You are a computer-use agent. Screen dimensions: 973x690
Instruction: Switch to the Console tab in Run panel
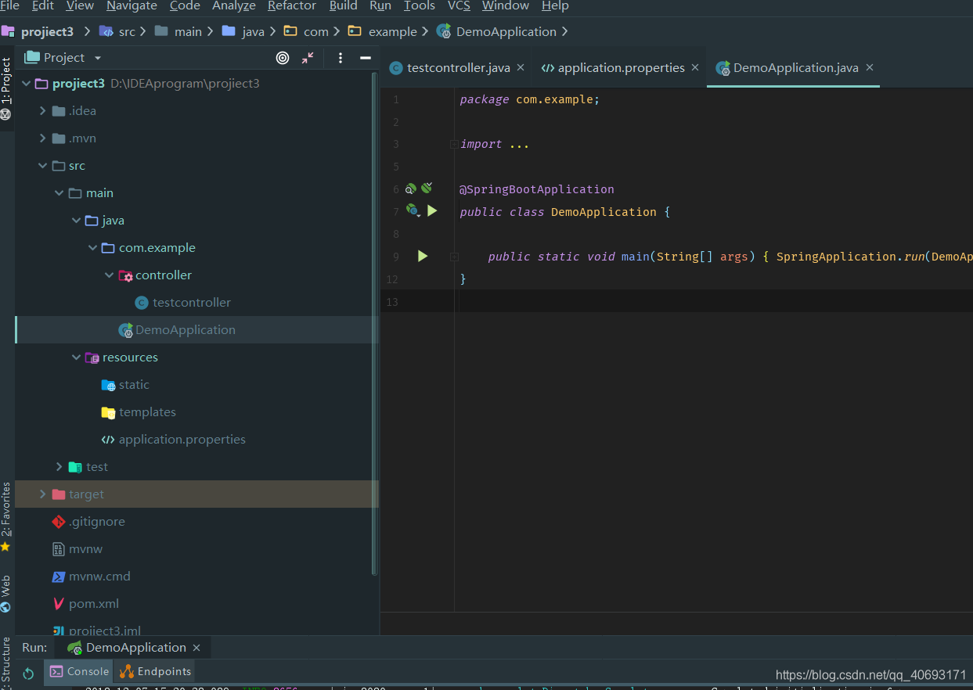point(79,671)
